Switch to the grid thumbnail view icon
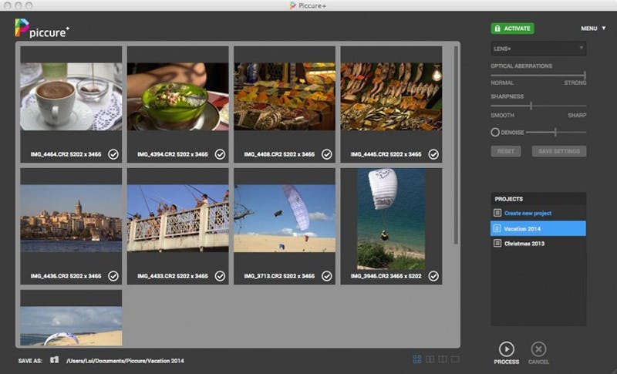Image resolution: width=617 pixels, height=374 pixels. (x=416, y=359)
